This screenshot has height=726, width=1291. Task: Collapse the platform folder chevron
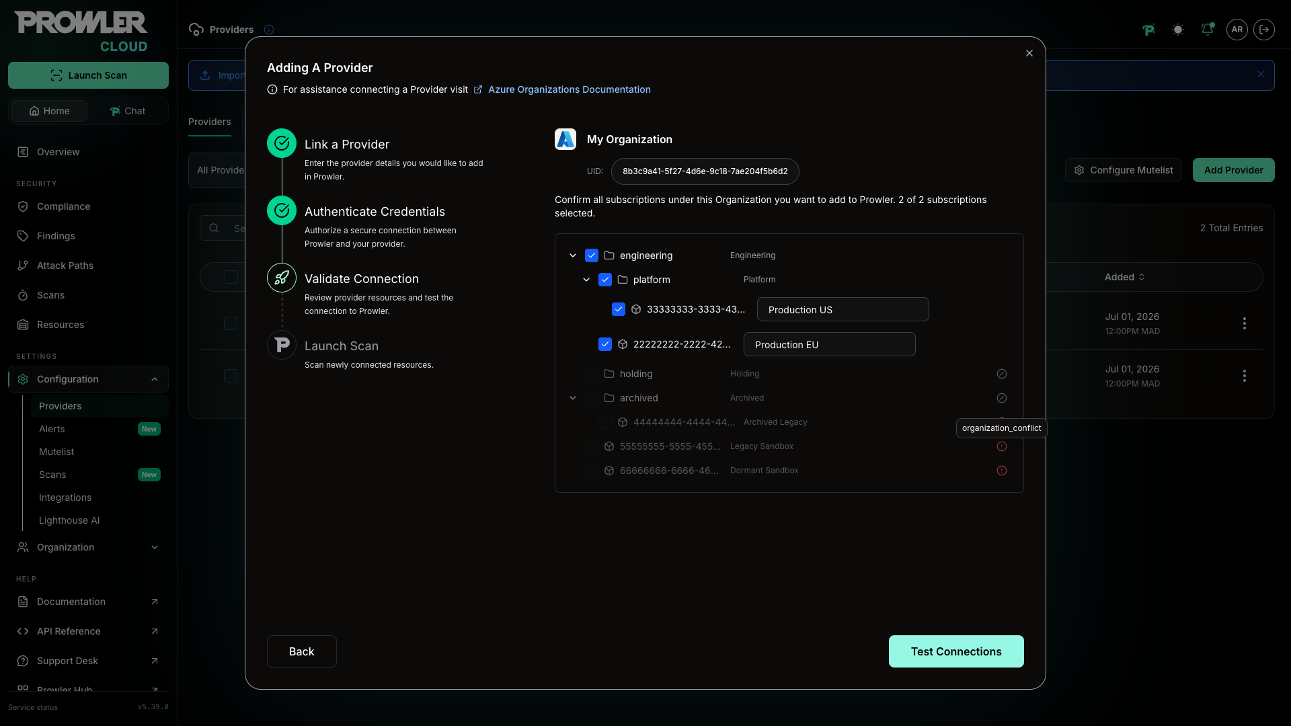click(586, 280)
